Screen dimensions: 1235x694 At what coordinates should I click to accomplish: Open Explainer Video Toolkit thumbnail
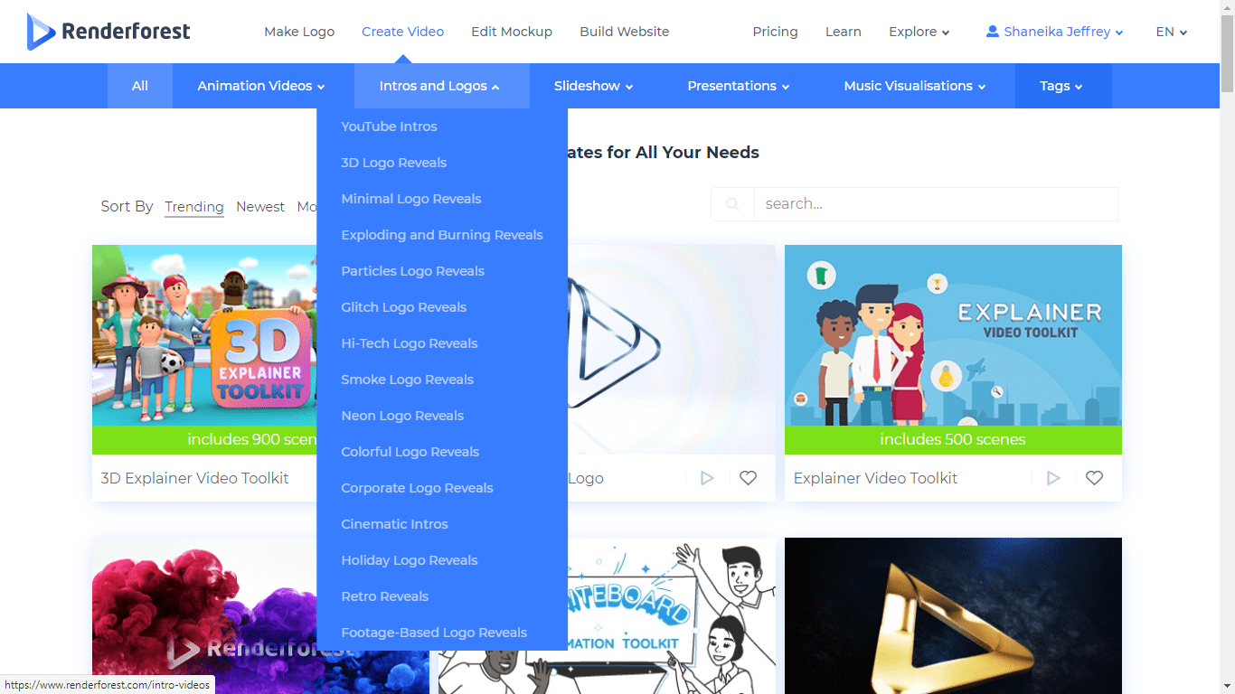click(953, 349)
